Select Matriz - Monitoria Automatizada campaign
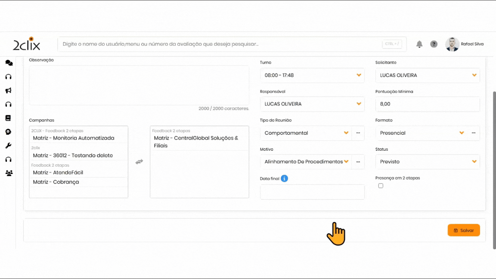The width and height of the screenshot is (496, 279). pos(74,138)
